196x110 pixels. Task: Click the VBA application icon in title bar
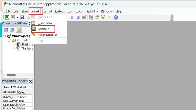[6, 4]
